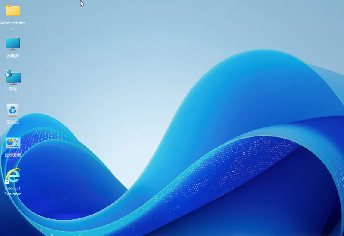Click the 网络 (Network) desktop icon
Image resolution: width=344 pixels, height=236 pixels.
(x=13, y=77)
